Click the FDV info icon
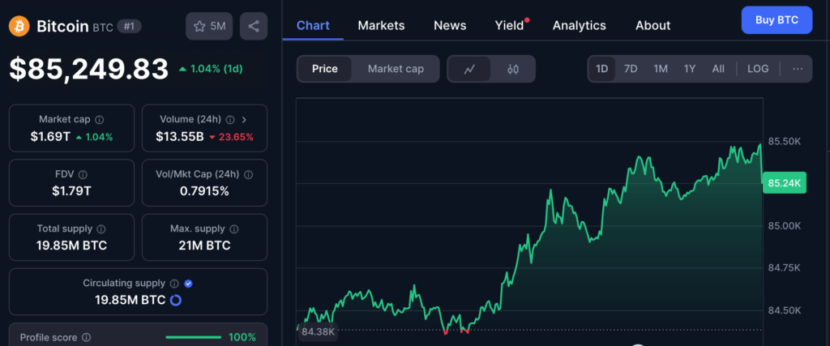Viewport: 830px width, 346px height. click(83, 173)
